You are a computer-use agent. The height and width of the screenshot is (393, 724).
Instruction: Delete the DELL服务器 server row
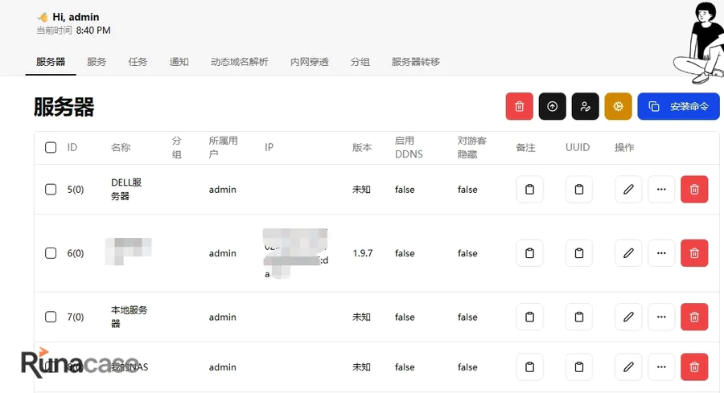694,189
